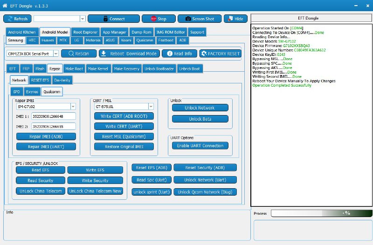This screenshot has height=245, width=373.
Task: Click the Write Security button
Action: 95,180
